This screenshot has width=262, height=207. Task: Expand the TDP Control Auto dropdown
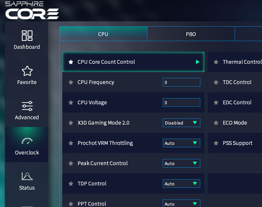(x=181, y=184)
